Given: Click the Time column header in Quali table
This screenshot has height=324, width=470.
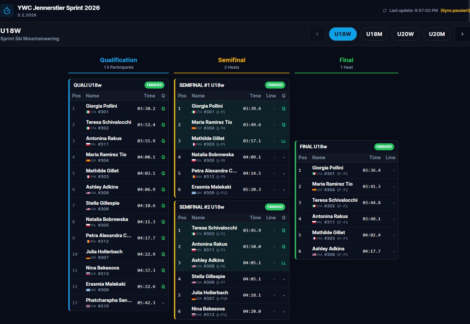Looking at the screenshot, I should [150, 96].
